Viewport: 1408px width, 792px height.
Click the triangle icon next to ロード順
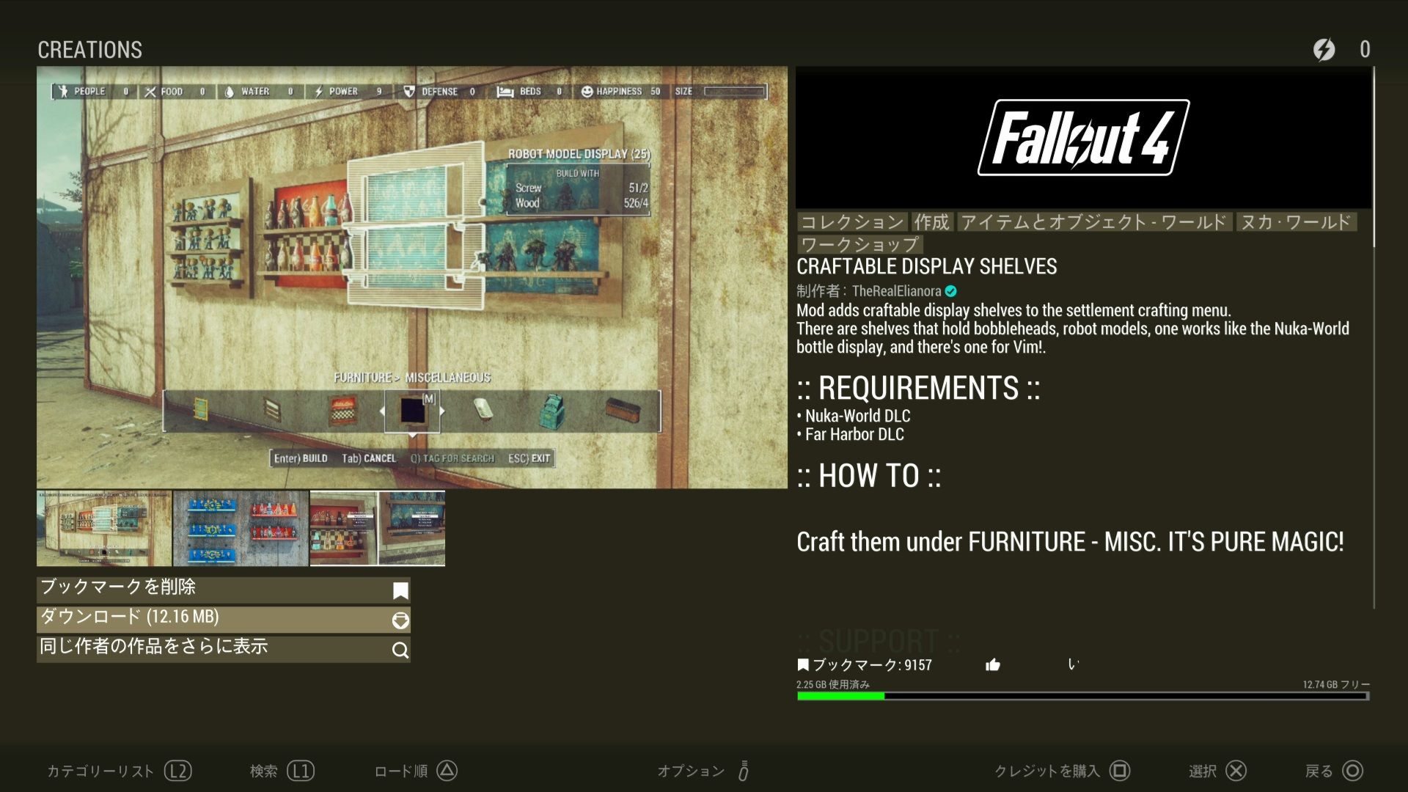tap(447, 771)
